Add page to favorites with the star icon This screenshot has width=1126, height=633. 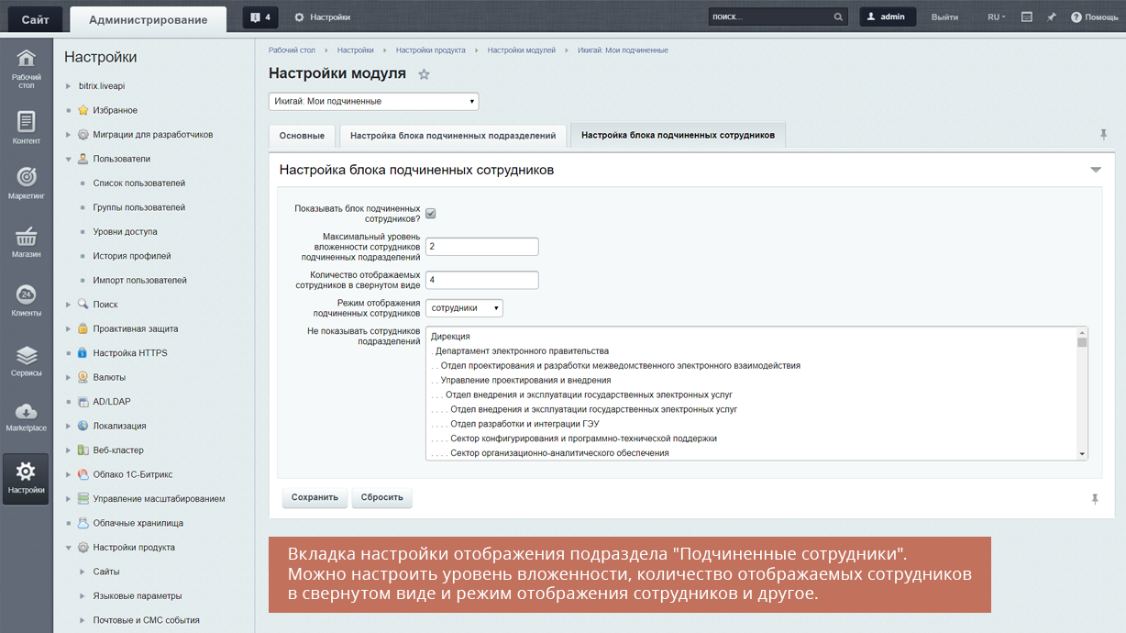click(x=424, y=74)
